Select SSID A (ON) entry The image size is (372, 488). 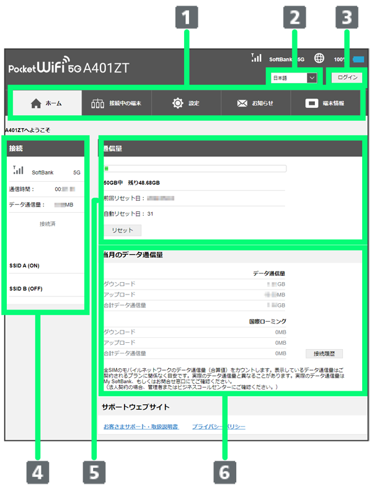click(25, 265)
